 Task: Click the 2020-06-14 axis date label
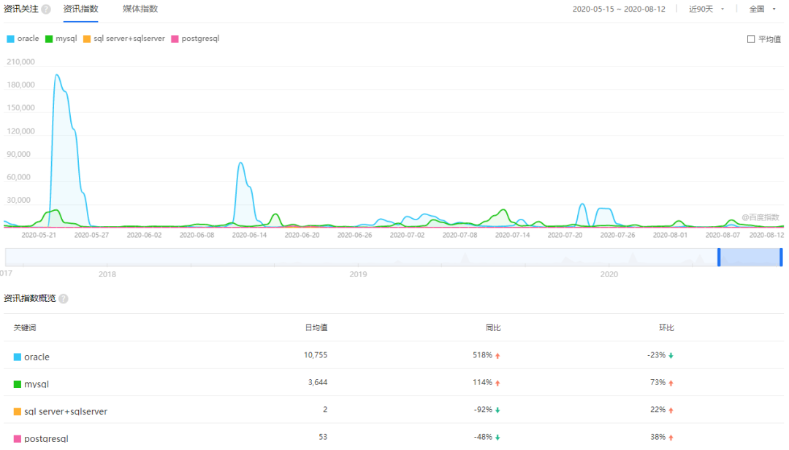250,235
